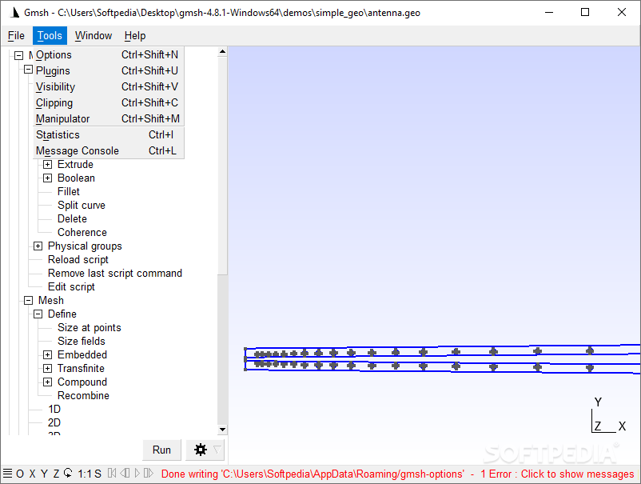The width and height of the screenshot is (641, 484).
Task: Rewind animation to first step
Action: 112,474
